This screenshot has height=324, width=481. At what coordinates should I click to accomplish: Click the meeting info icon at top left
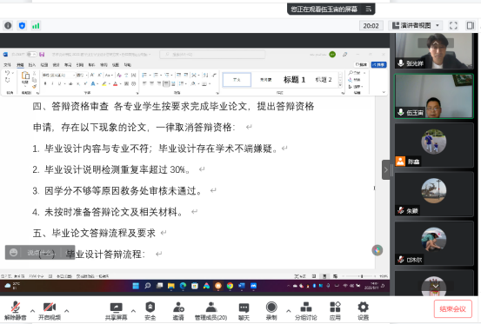point(8,25)
